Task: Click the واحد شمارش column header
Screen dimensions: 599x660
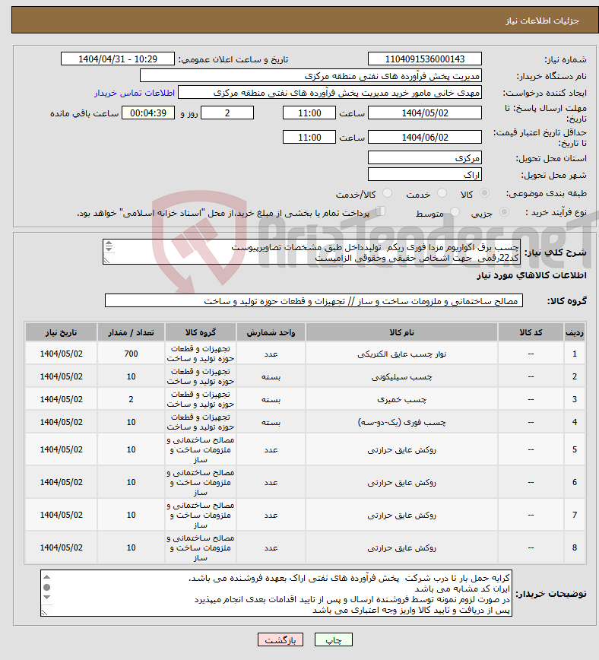Action: pos(271,332)
